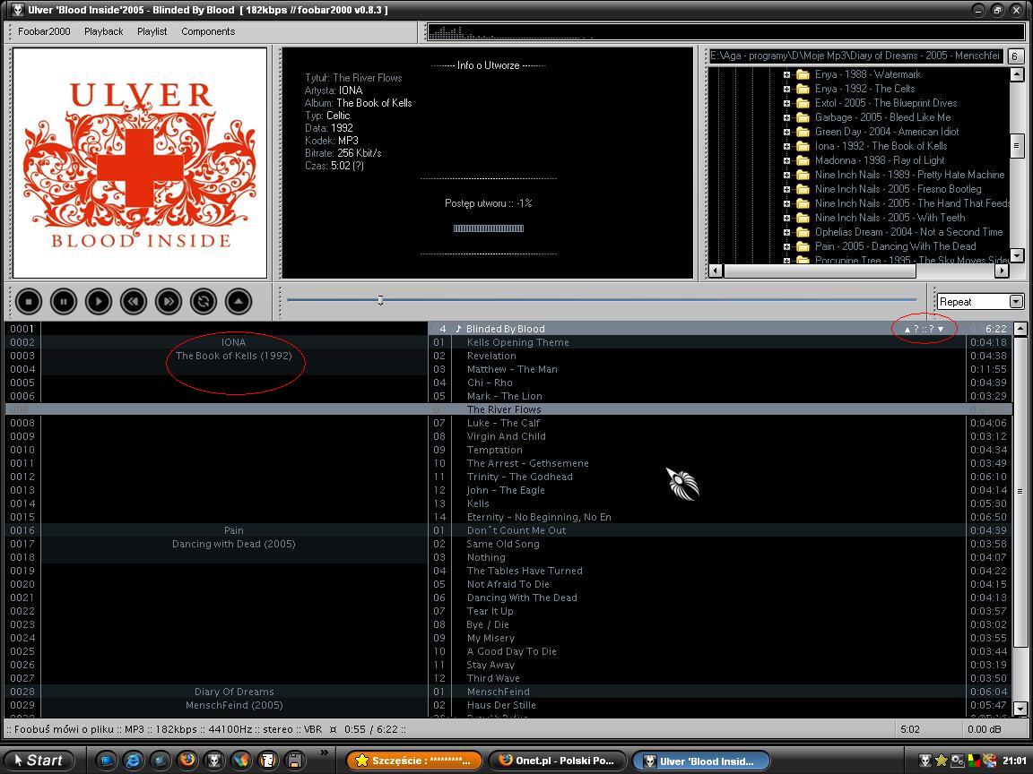Viewport: 1033px width, 774px height.
Task: Click the track progress bar in info panel
Action: (488, 228)
